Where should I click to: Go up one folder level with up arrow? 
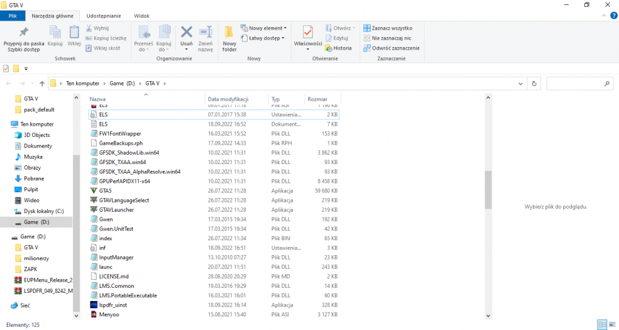pos(42,84)
